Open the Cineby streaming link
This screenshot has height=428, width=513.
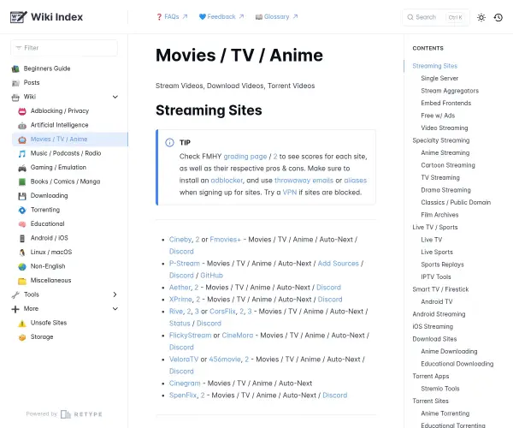click(180, 240)
